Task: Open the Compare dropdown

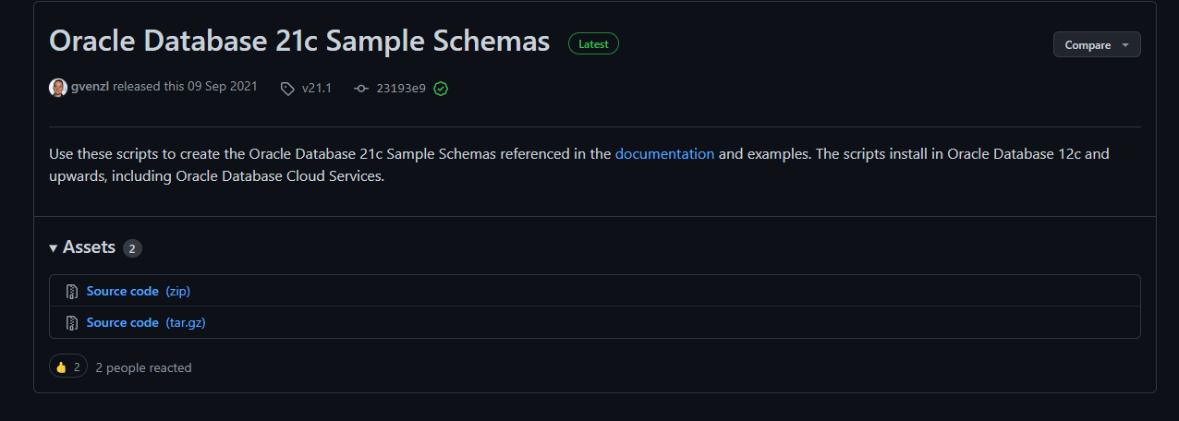Action: pos(1097,44)
